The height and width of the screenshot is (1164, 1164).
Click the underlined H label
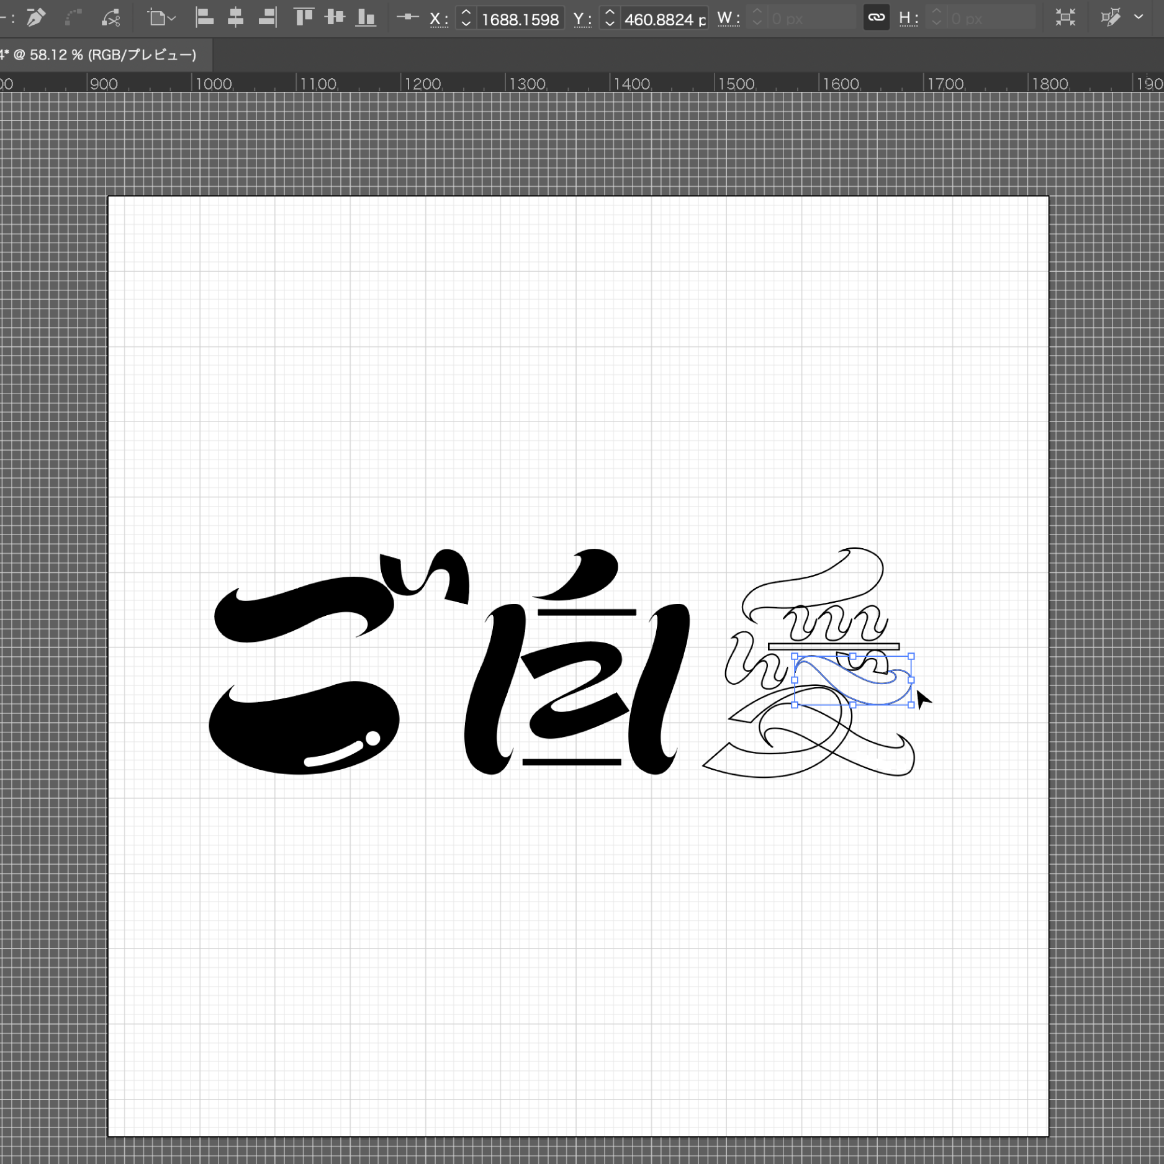pyautogui.click(x=908, y=19)
